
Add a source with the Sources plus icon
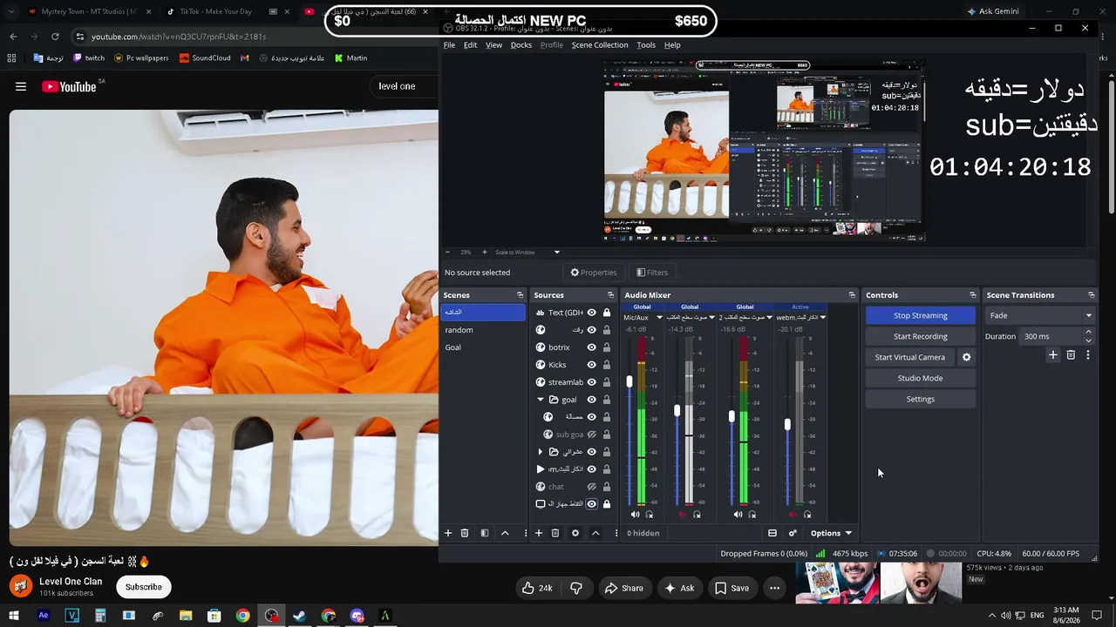(539, 533)
